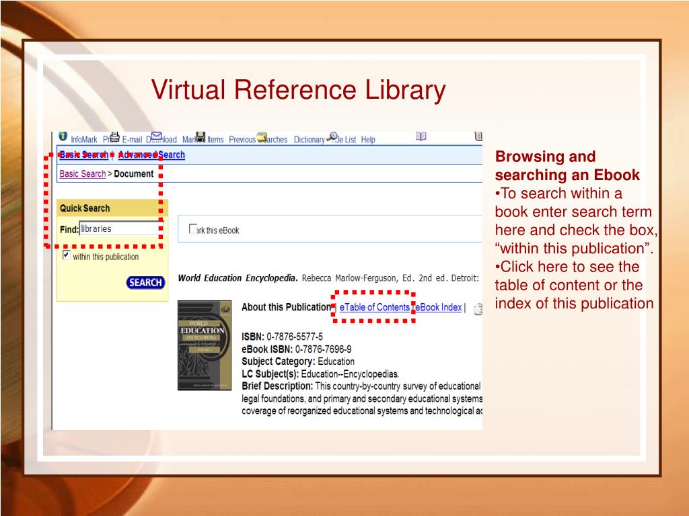Open the Basic Search tab link

point(84,155)
